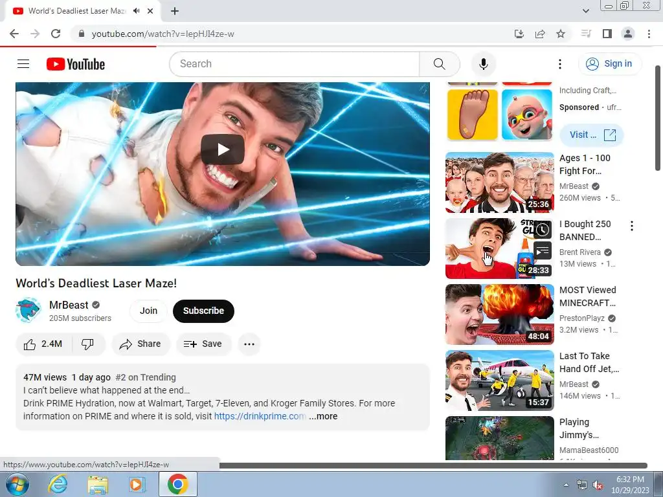Viewport: 663px width, 497px height.
Task: Dislike the video with thumbs down
Action: click(88, 344)
